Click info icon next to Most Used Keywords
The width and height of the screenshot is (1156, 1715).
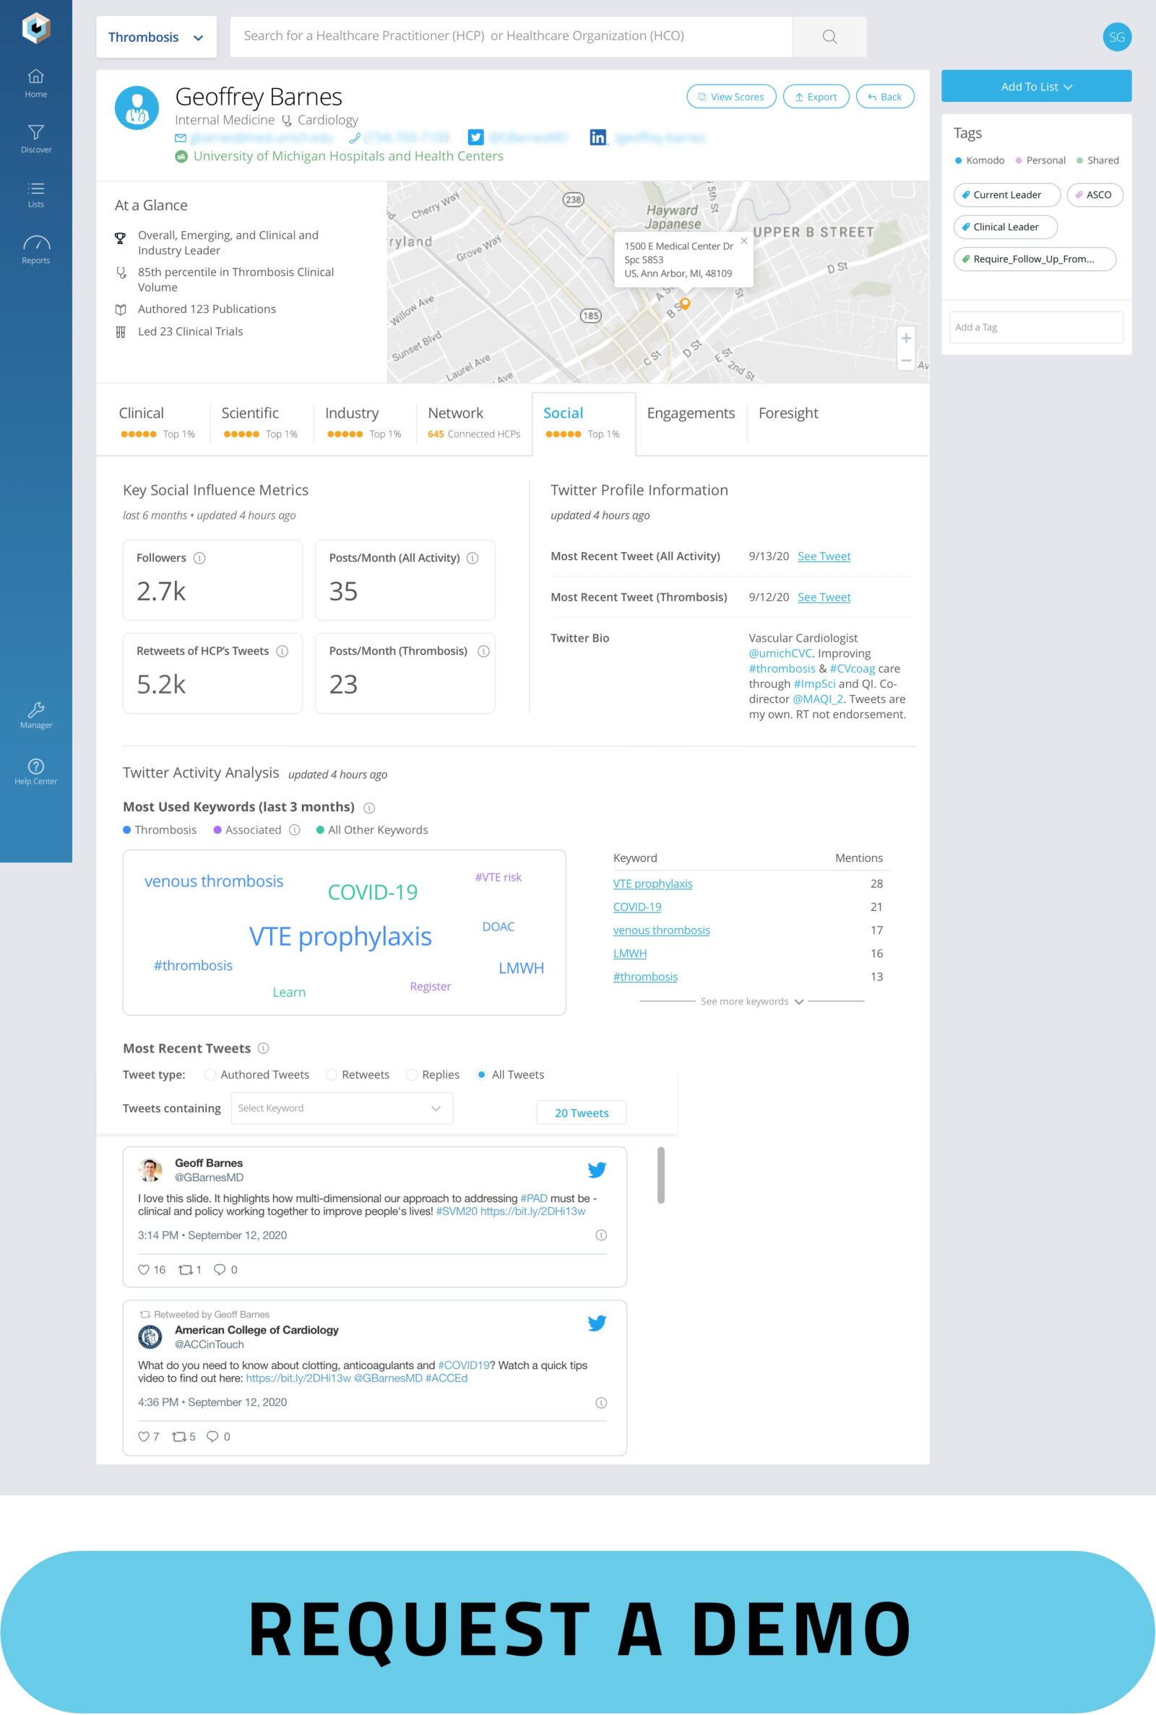pos(369,808)
